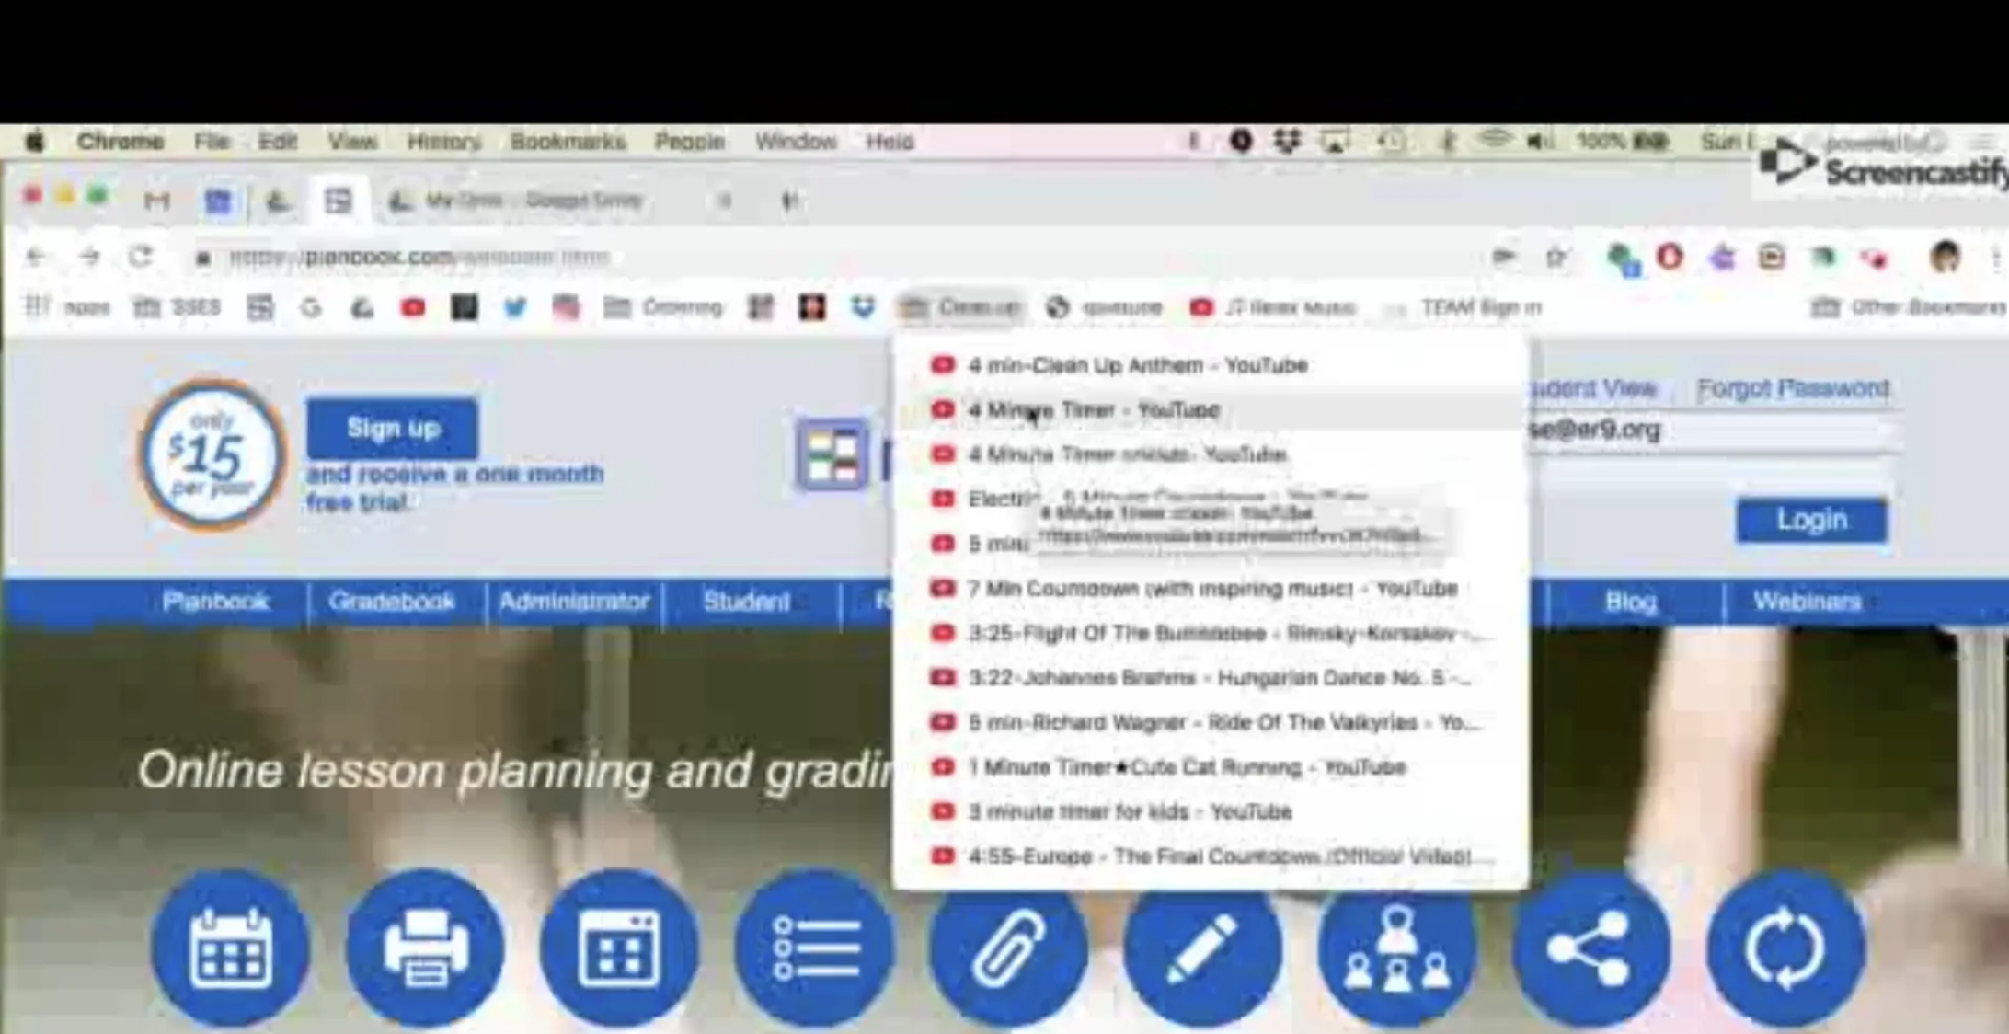Click the share icon circle
The height and width of the screenshot is (1034, 2009).
(1591, 948)
